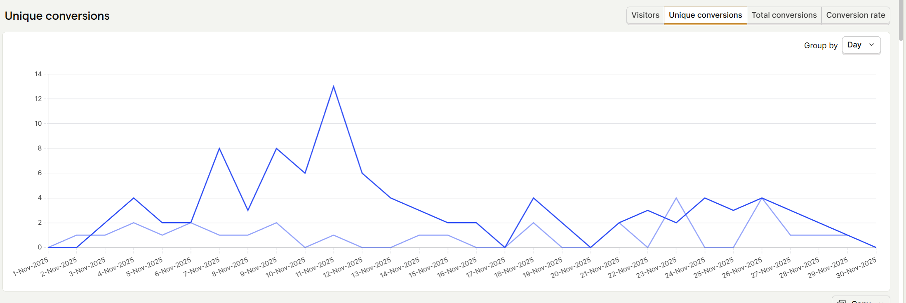
Task: Select the Unique conversions tab
Action: (x=705, y=15)
